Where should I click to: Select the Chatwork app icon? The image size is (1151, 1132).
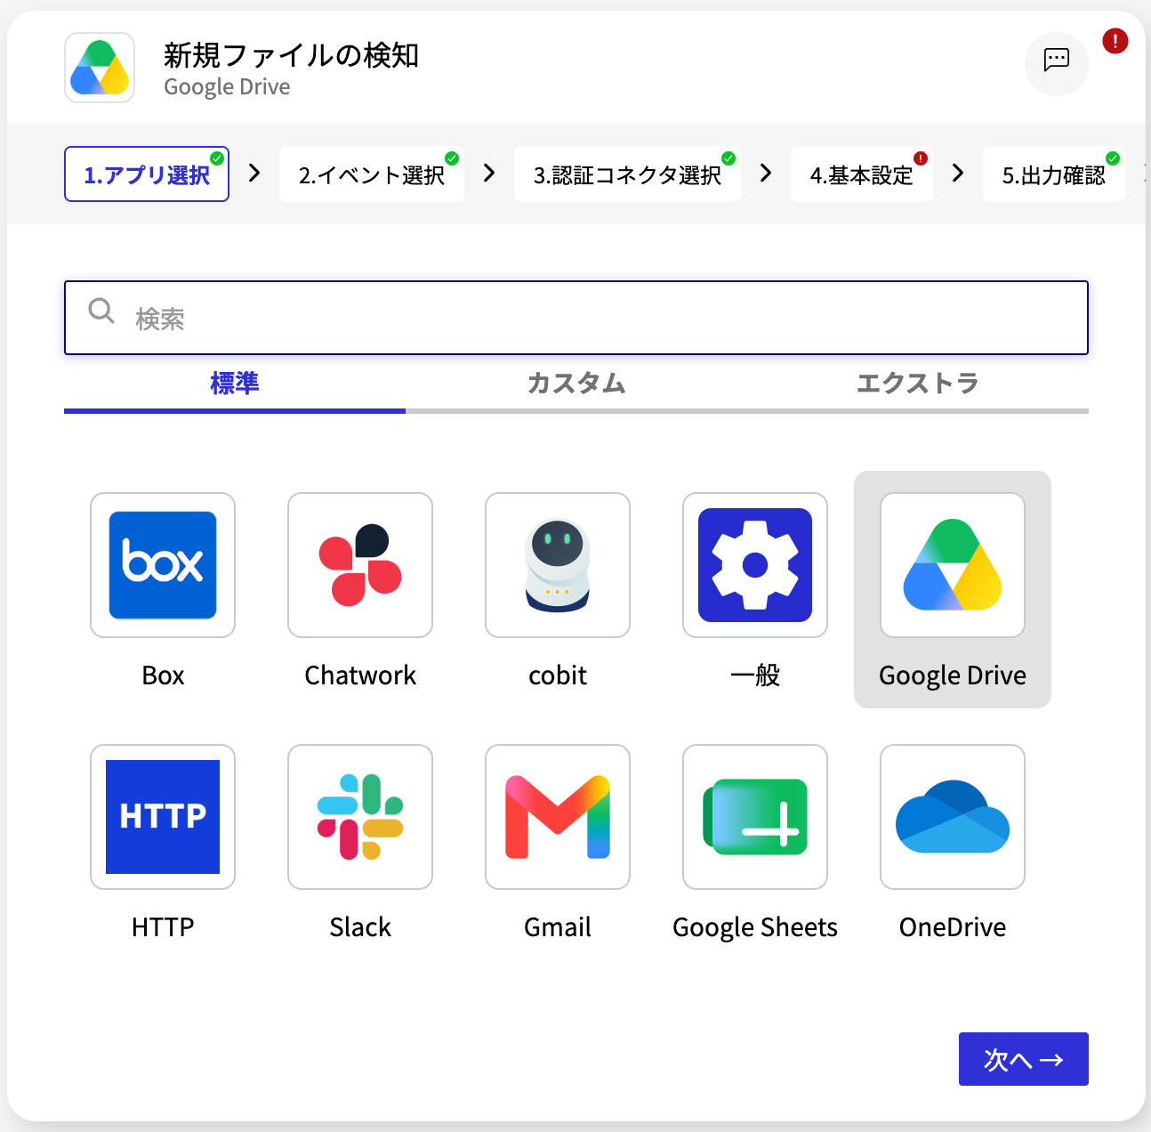coord(360,565)
